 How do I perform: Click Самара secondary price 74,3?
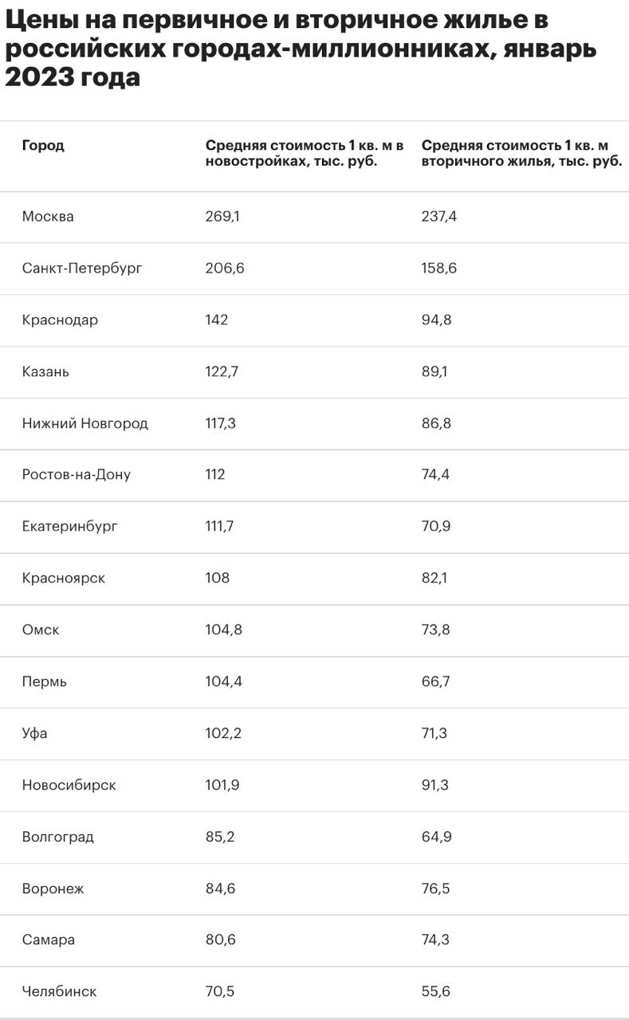coord(435,940)
